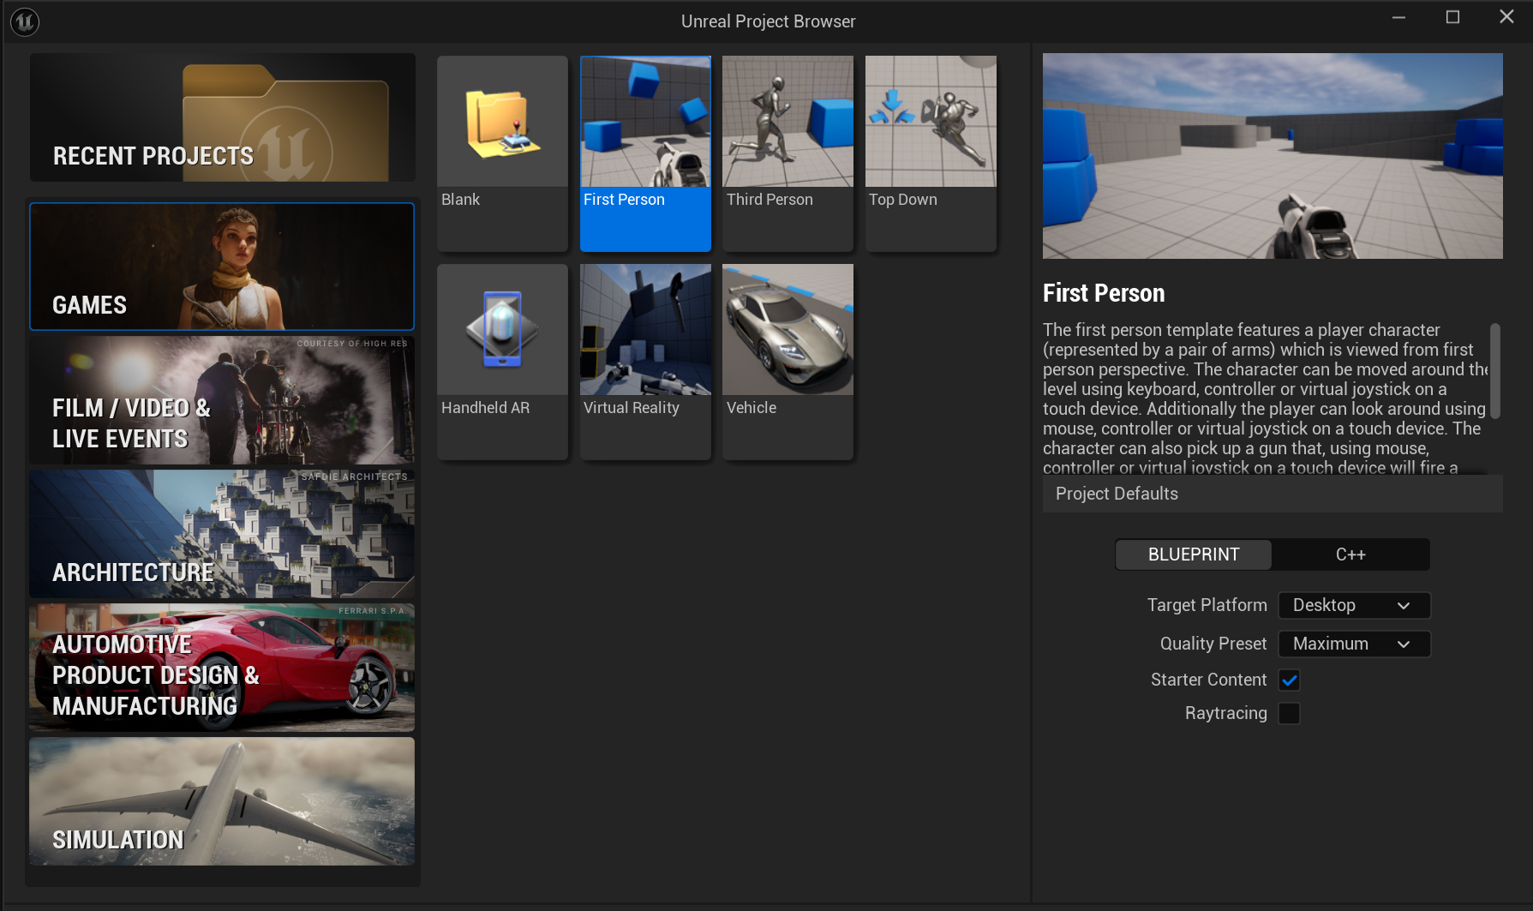Uncheck the Starter Content checkbox
The height and width of the screenshot is (911, 1533).
click(1290, 680)
